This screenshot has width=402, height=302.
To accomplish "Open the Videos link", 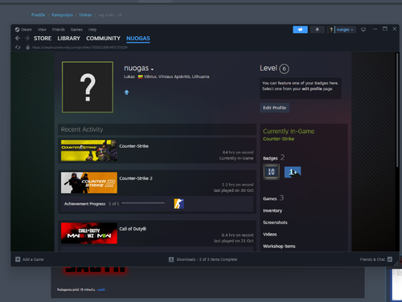I will coord(269,235).
